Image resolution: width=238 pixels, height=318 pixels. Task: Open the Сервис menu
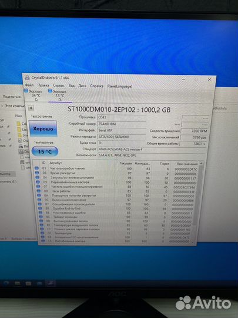pyautogui.click(x=59, y=85)
